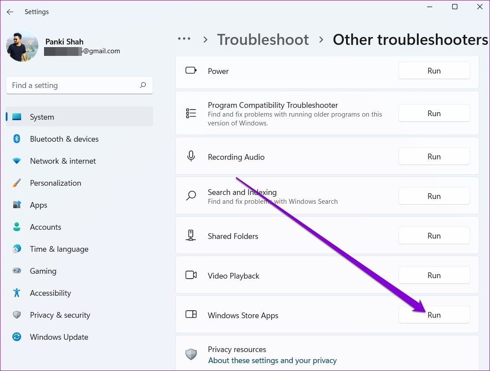Open Accessibility settings icon
Viewport: 490px width, 371px height.
(17, 293)
